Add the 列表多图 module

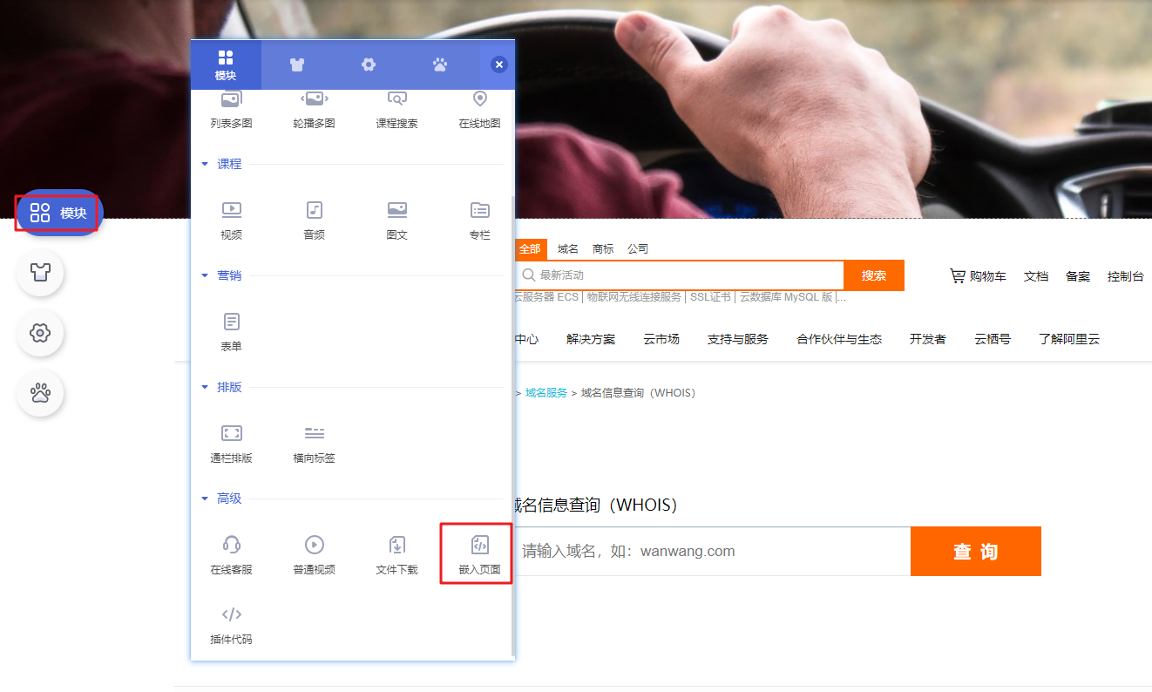[x=231, y=111]
